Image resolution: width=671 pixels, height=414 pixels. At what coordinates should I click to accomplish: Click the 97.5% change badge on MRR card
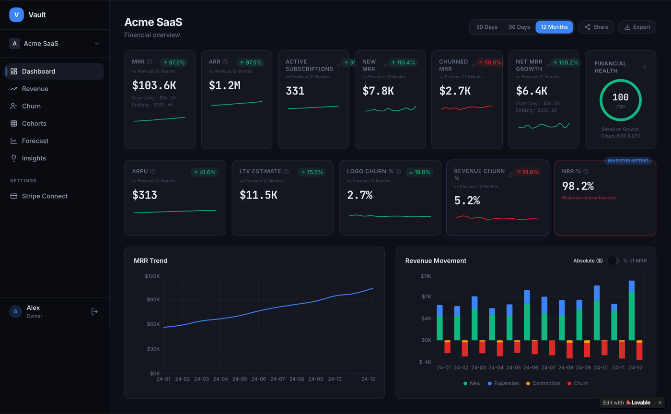(x=173, y=62)
